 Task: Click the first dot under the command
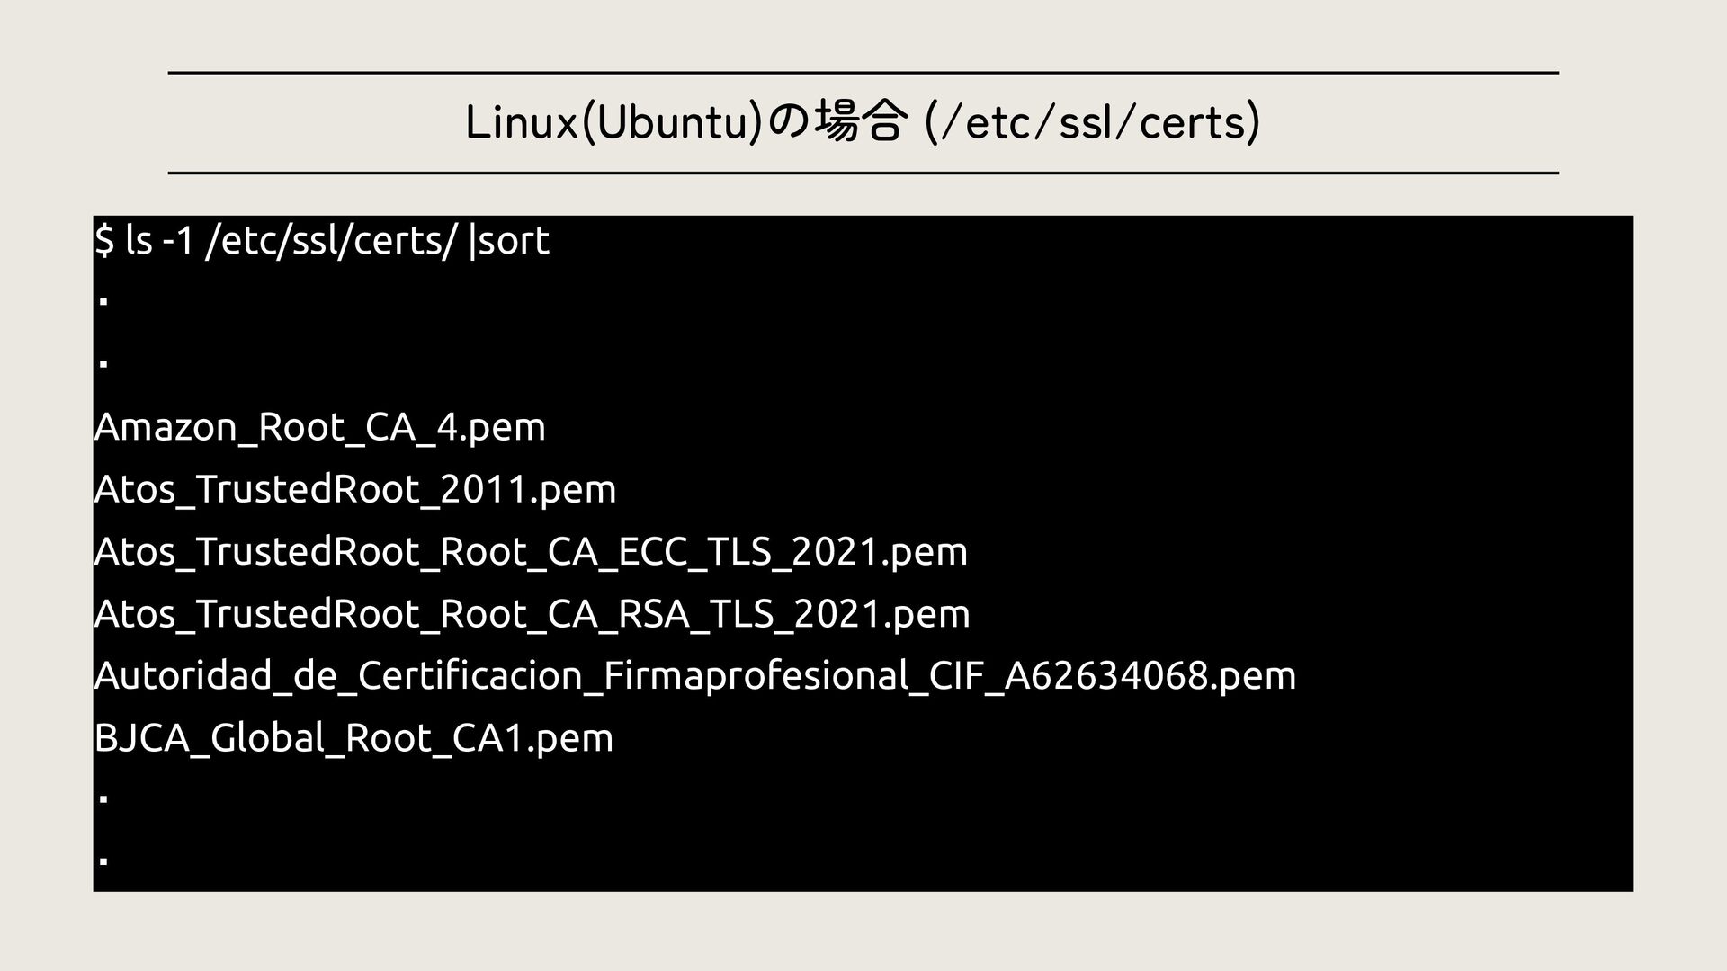pyautogui.click(x=103, y=302)
